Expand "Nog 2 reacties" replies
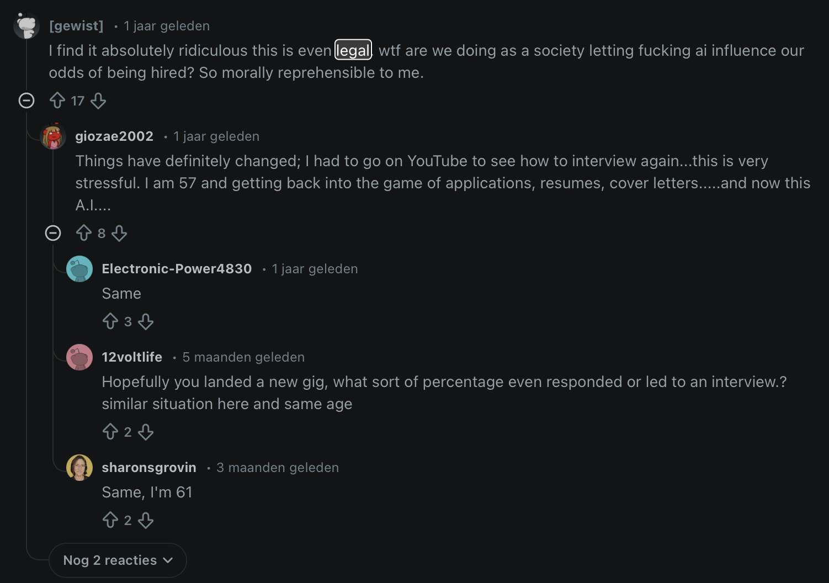Screen dimensions: 829x583 118,560
